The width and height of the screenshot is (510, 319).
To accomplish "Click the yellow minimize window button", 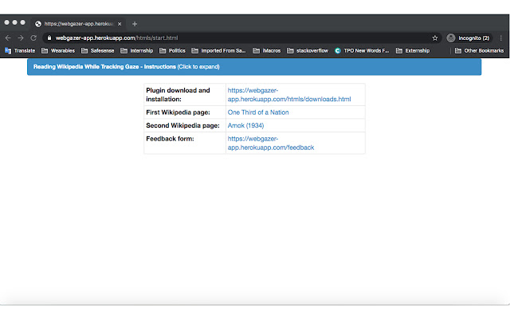I will (14, 22).
